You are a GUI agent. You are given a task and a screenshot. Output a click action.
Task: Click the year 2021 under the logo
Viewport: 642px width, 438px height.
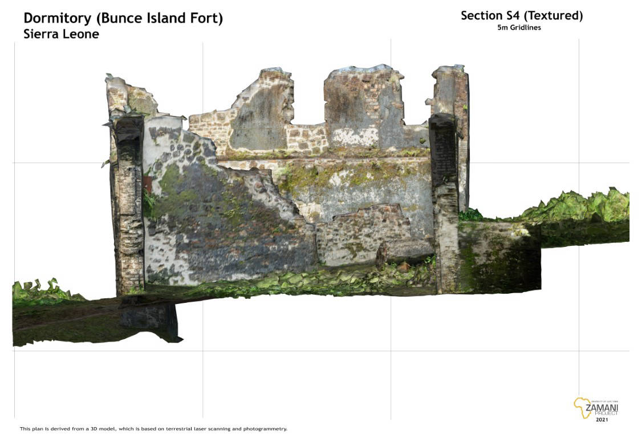pos(601,420)
